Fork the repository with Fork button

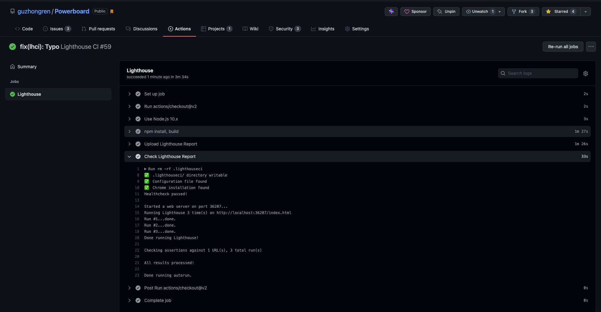click(523, 11)
